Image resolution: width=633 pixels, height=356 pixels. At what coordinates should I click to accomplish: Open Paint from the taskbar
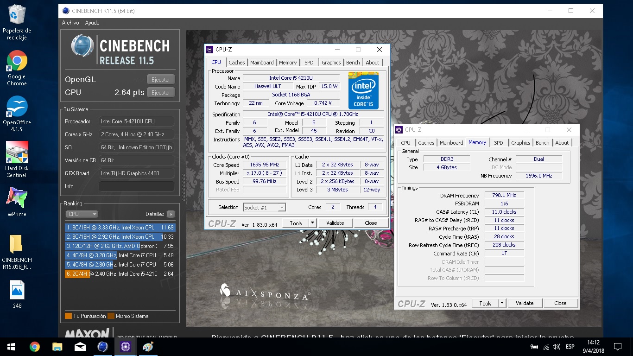[x=148, y=347]
